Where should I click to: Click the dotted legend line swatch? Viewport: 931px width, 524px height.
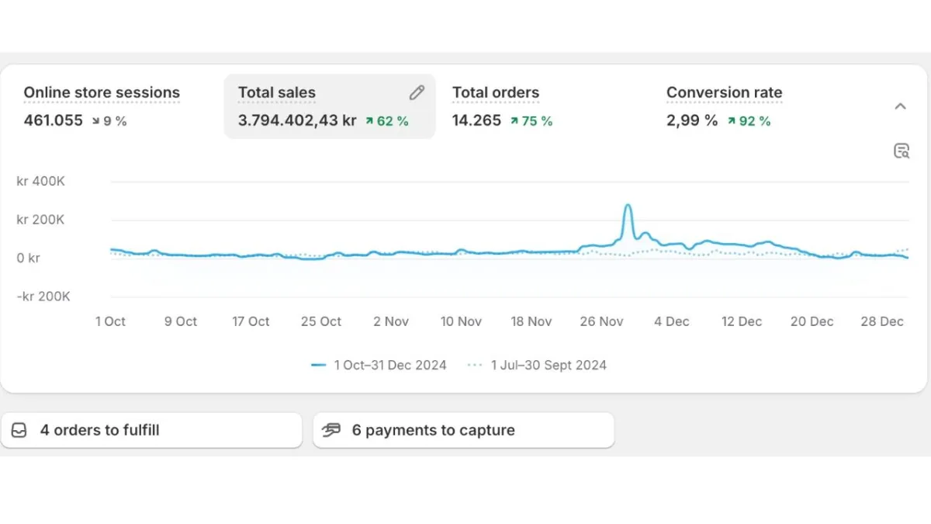tap(475, 365)
